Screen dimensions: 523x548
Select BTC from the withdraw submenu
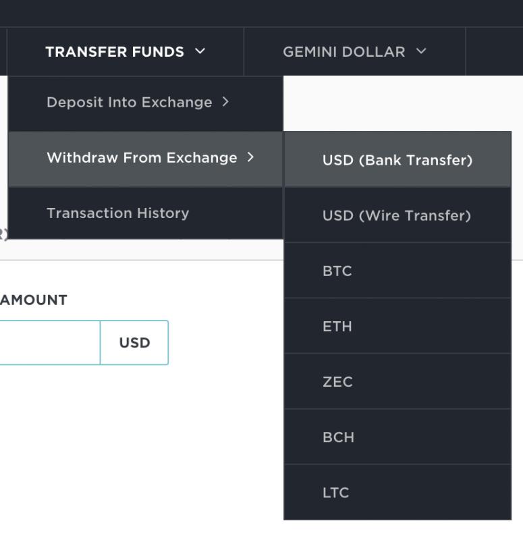[x=337, y=271]
